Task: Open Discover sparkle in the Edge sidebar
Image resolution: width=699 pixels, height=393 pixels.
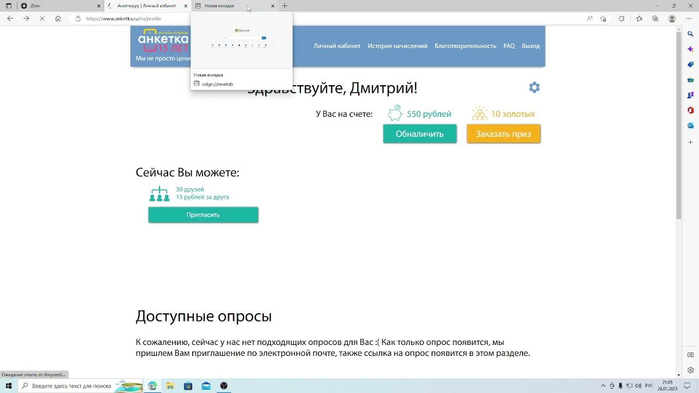Action: [x=690, y=49]
